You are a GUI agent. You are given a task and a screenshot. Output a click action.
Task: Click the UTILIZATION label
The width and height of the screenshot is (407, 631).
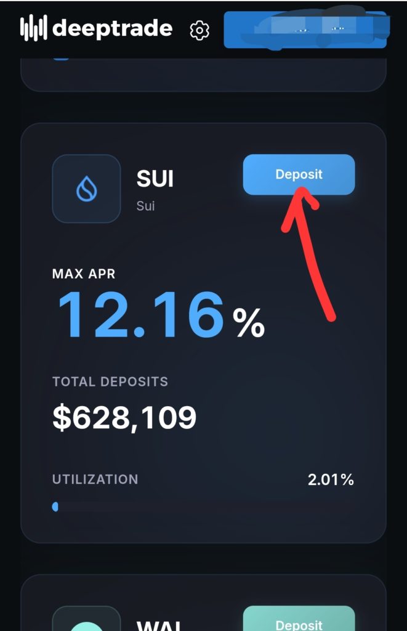pyautogui.click(x=95, y=479)
